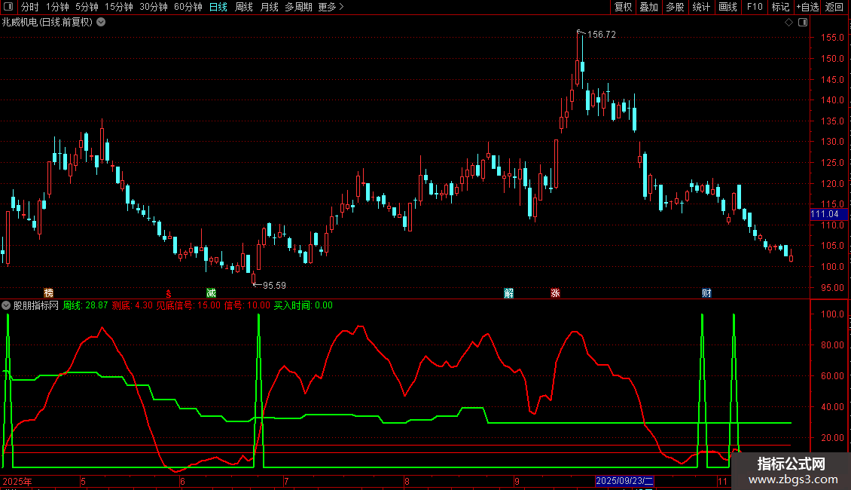This screenshot has height=490, width=851.
Task: Click the 返回 back button
Action: [x=834, y=7]
